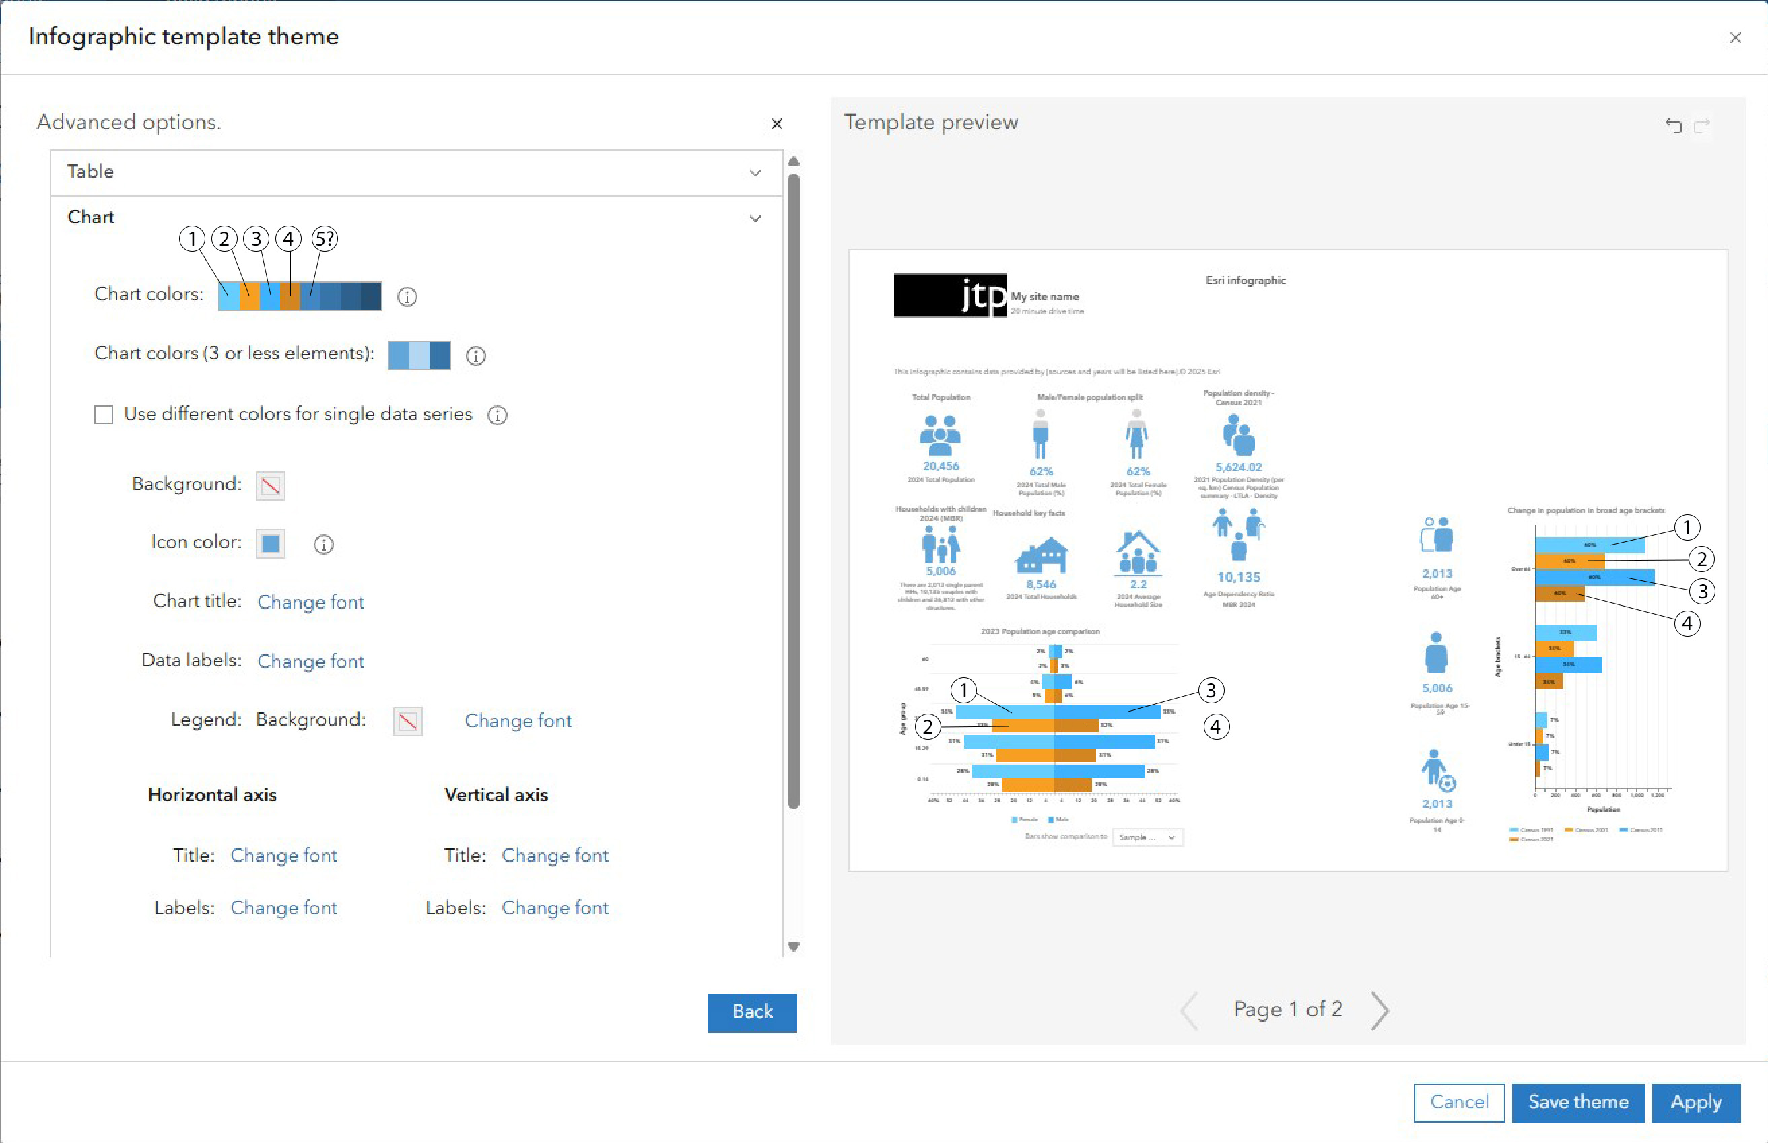Click the 'Horizontal axis' heading
This screenshot has height=1143, width=1768.
212,795
